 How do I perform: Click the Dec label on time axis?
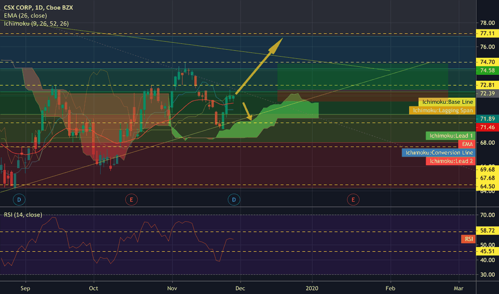(x=240, y=288)
